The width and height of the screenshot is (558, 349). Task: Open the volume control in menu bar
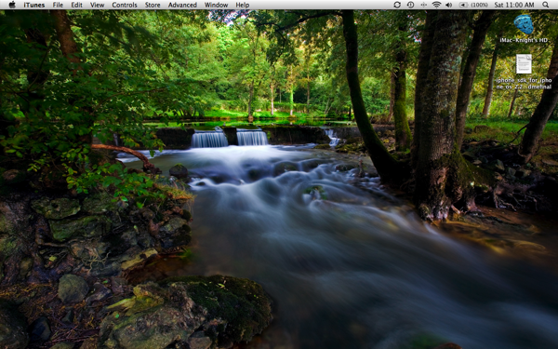coord(449,5)
